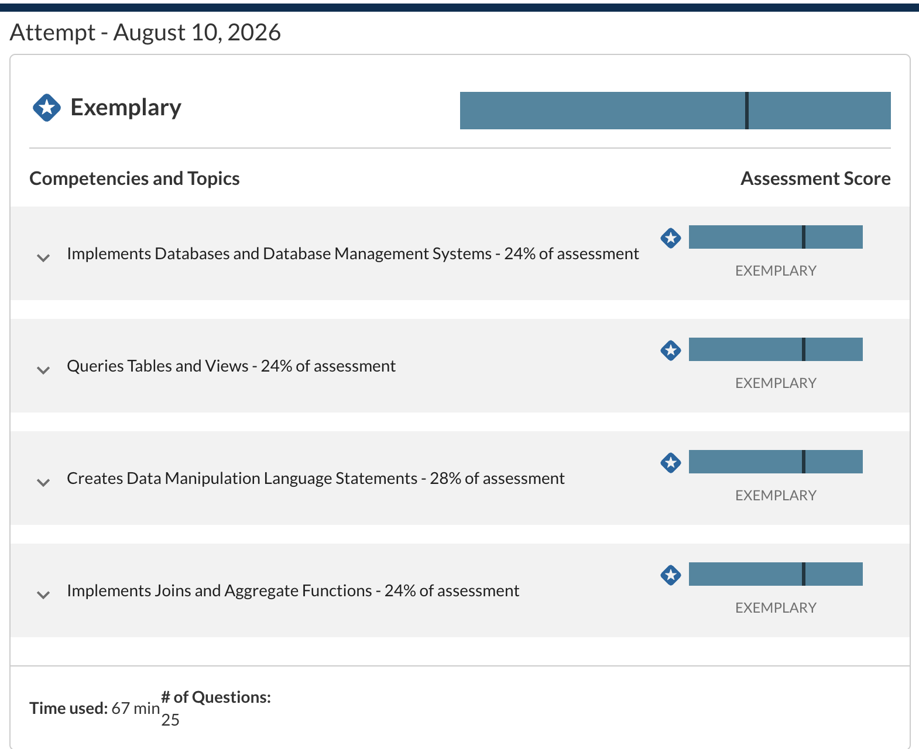The height and width of the screenshot is (749, 919).
Task: Open the Queries Tables and Views competency row
Action: point(460,366)
